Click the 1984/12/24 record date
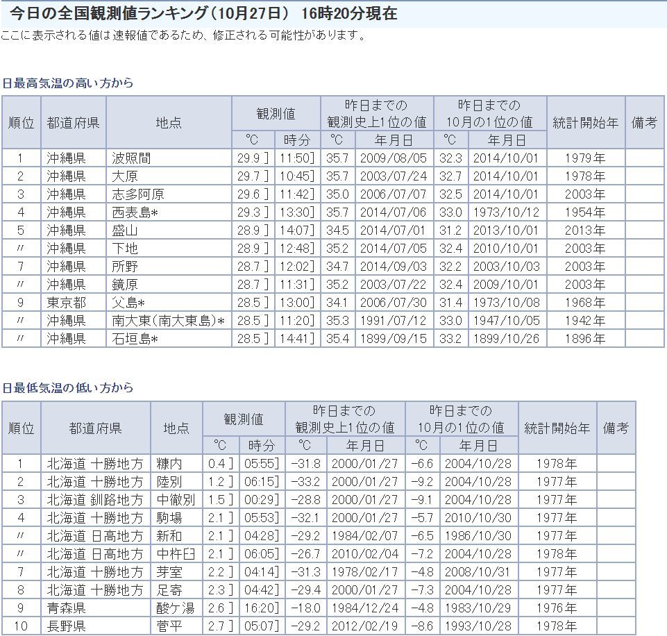667x636 pixels. [x=366, y=608]
